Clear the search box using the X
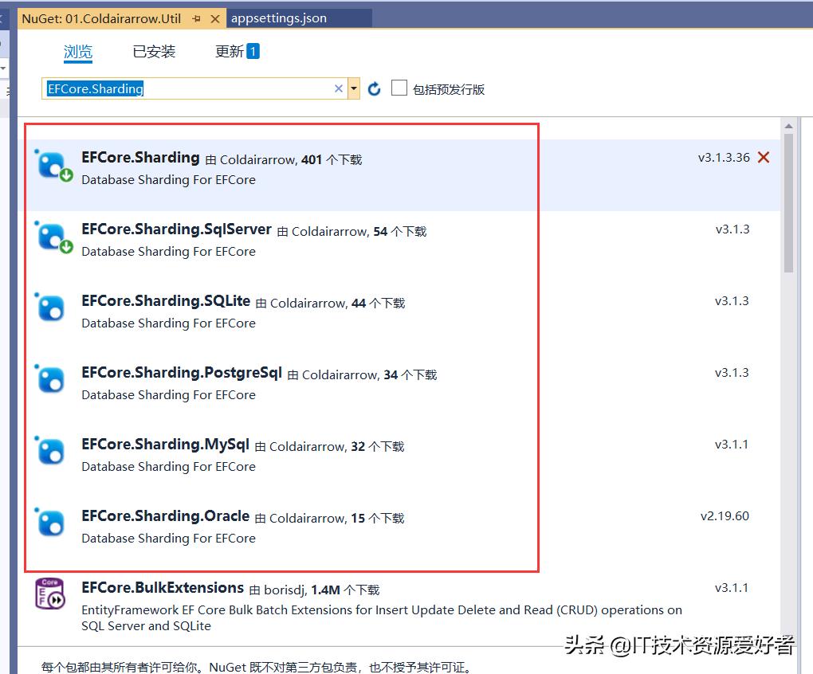This screenshot has width=813, height=674. [x=338, y=88]
